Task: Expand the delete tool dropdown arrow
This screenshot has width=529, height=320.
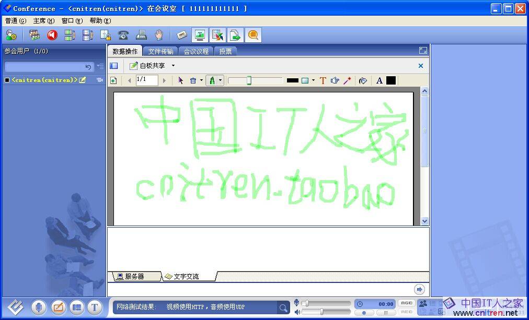Action: 201,80
